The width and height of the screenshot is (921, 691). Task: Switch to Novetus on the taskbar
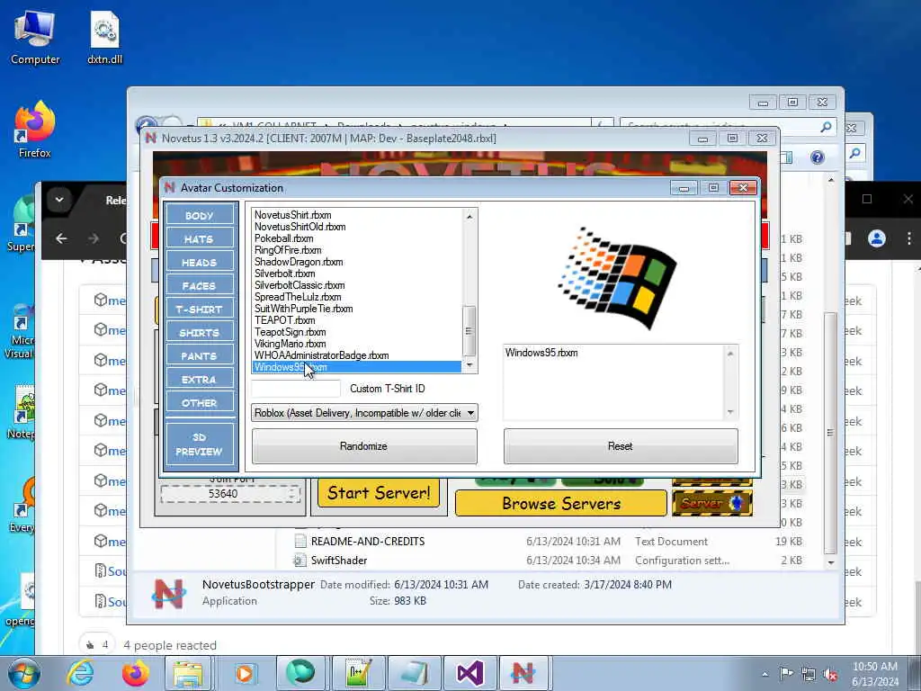pos(523,673)
